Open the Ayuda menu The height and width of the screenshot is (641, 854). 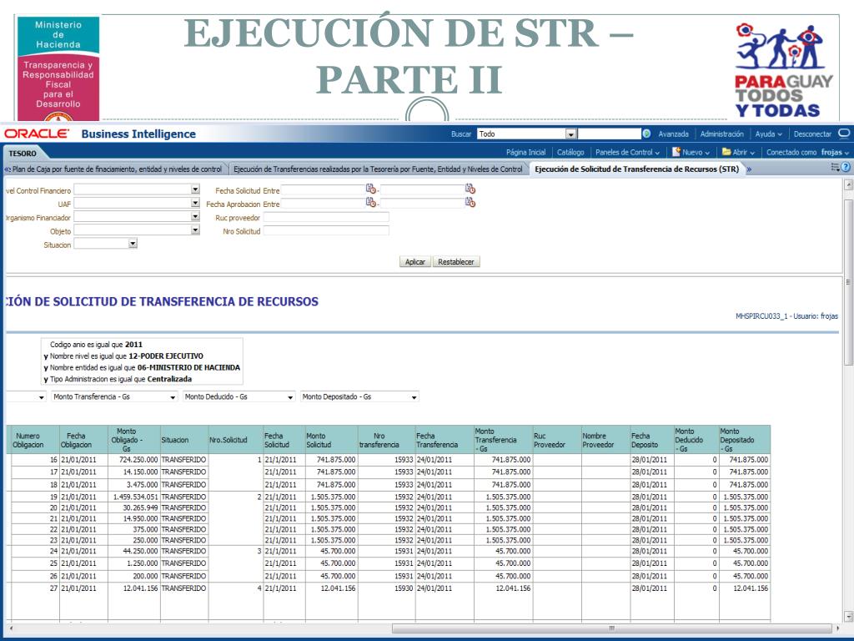point(768,134)
